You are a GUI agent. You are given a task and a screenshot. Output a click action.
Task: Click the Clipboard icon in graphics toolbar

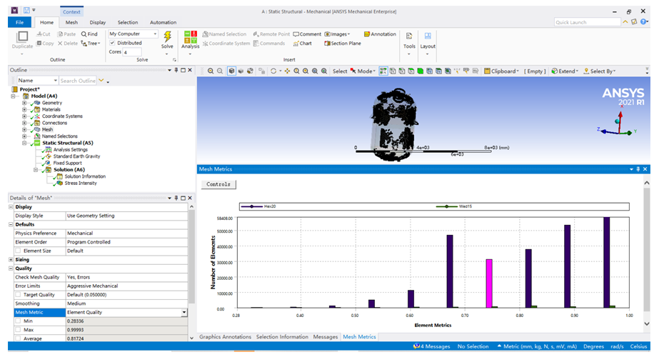(x=487, y=71)
